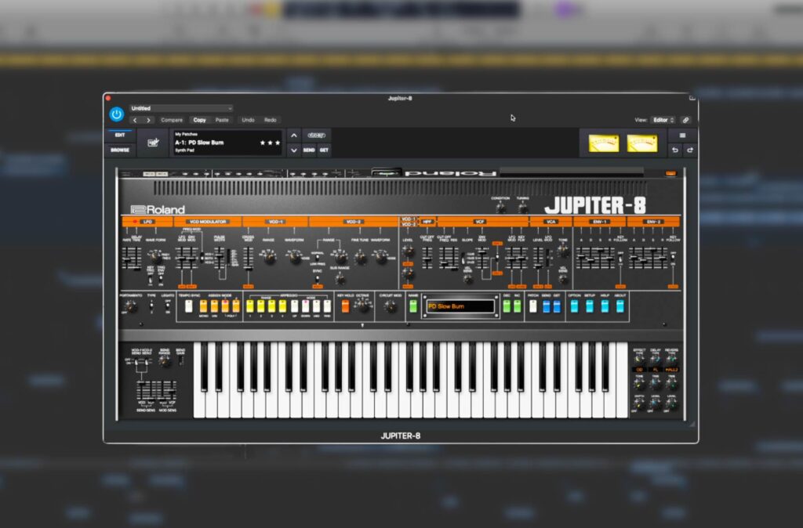Click the LFO waveform selector knob
The height and width of the screenshot is (528, 803).
point(154,256)
